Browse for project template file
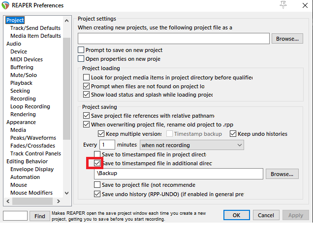 tap(286, 38)
